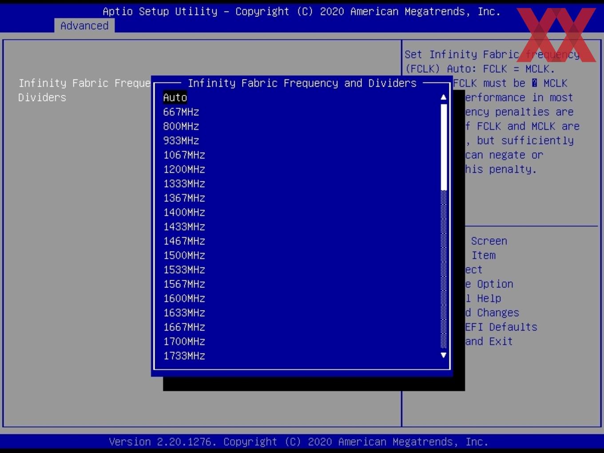The image size is (604, 453).
Task: Click the 'Screen' key hint
Action: click(x=489, y=241)
